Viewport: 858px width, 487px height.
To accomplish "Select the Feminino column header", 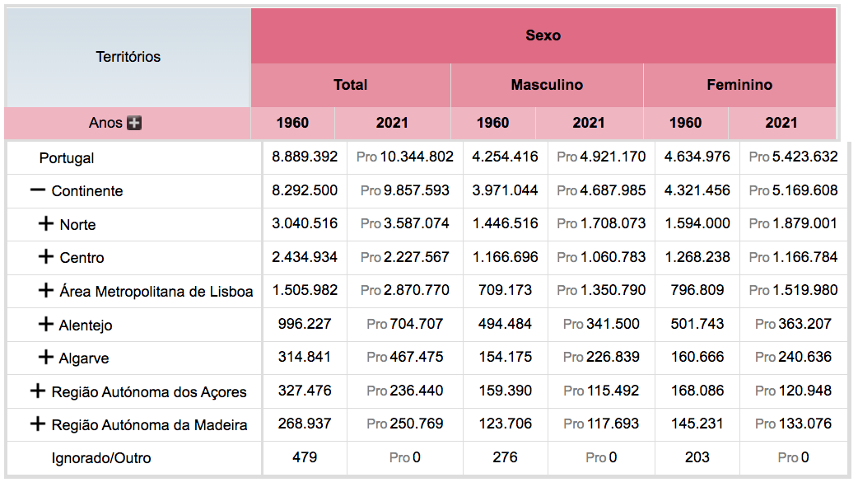I will pyautogui.click(x=739, y=85).
